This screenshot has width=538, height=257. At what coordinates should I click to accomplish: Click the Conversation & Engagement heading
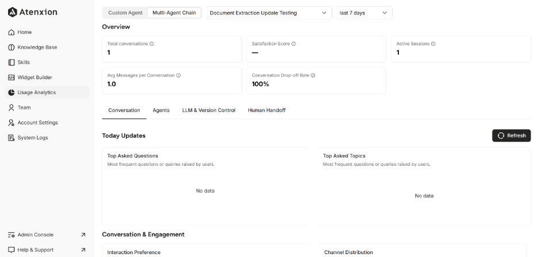tap(143, 235)
